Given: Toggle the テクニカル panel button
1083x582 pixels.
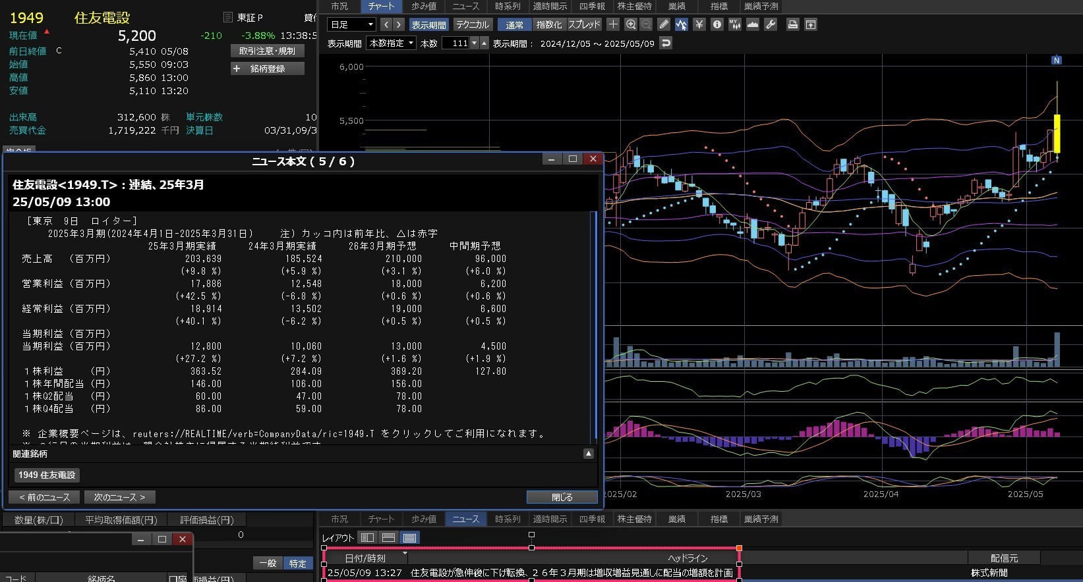Looking at the screenshot, I should (473, 24).
